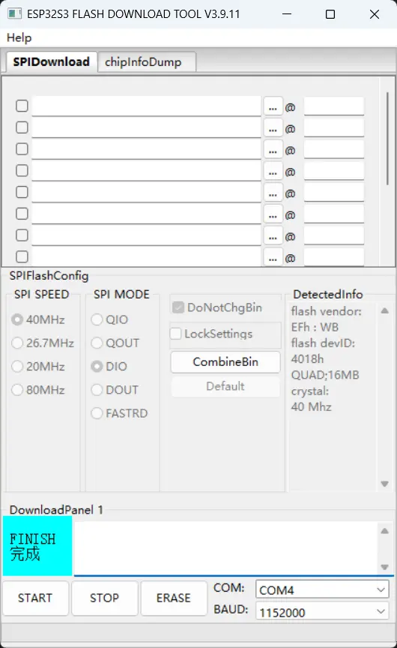Switch to the chipInfoDump tab
Viewport: 397px width, 648px height.
pyautogui.click(x=147, y=62)
